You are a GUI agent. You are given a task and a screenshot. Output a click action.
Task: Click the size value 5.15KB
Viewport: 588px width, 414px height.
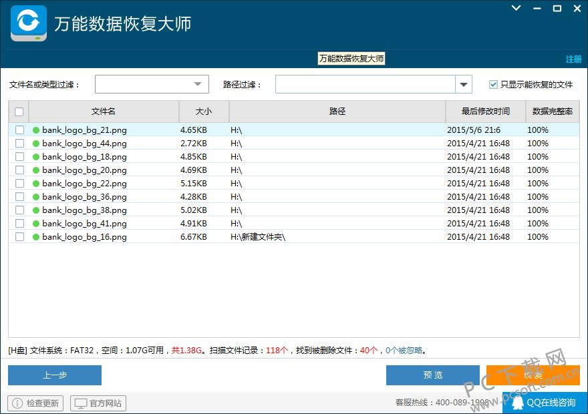click(194, 184)
